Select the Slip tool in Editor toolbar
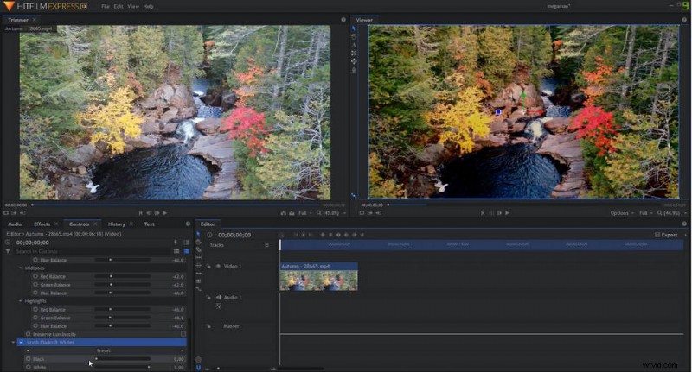This screenshot has height=372, width=692. (x=198, y=257)
